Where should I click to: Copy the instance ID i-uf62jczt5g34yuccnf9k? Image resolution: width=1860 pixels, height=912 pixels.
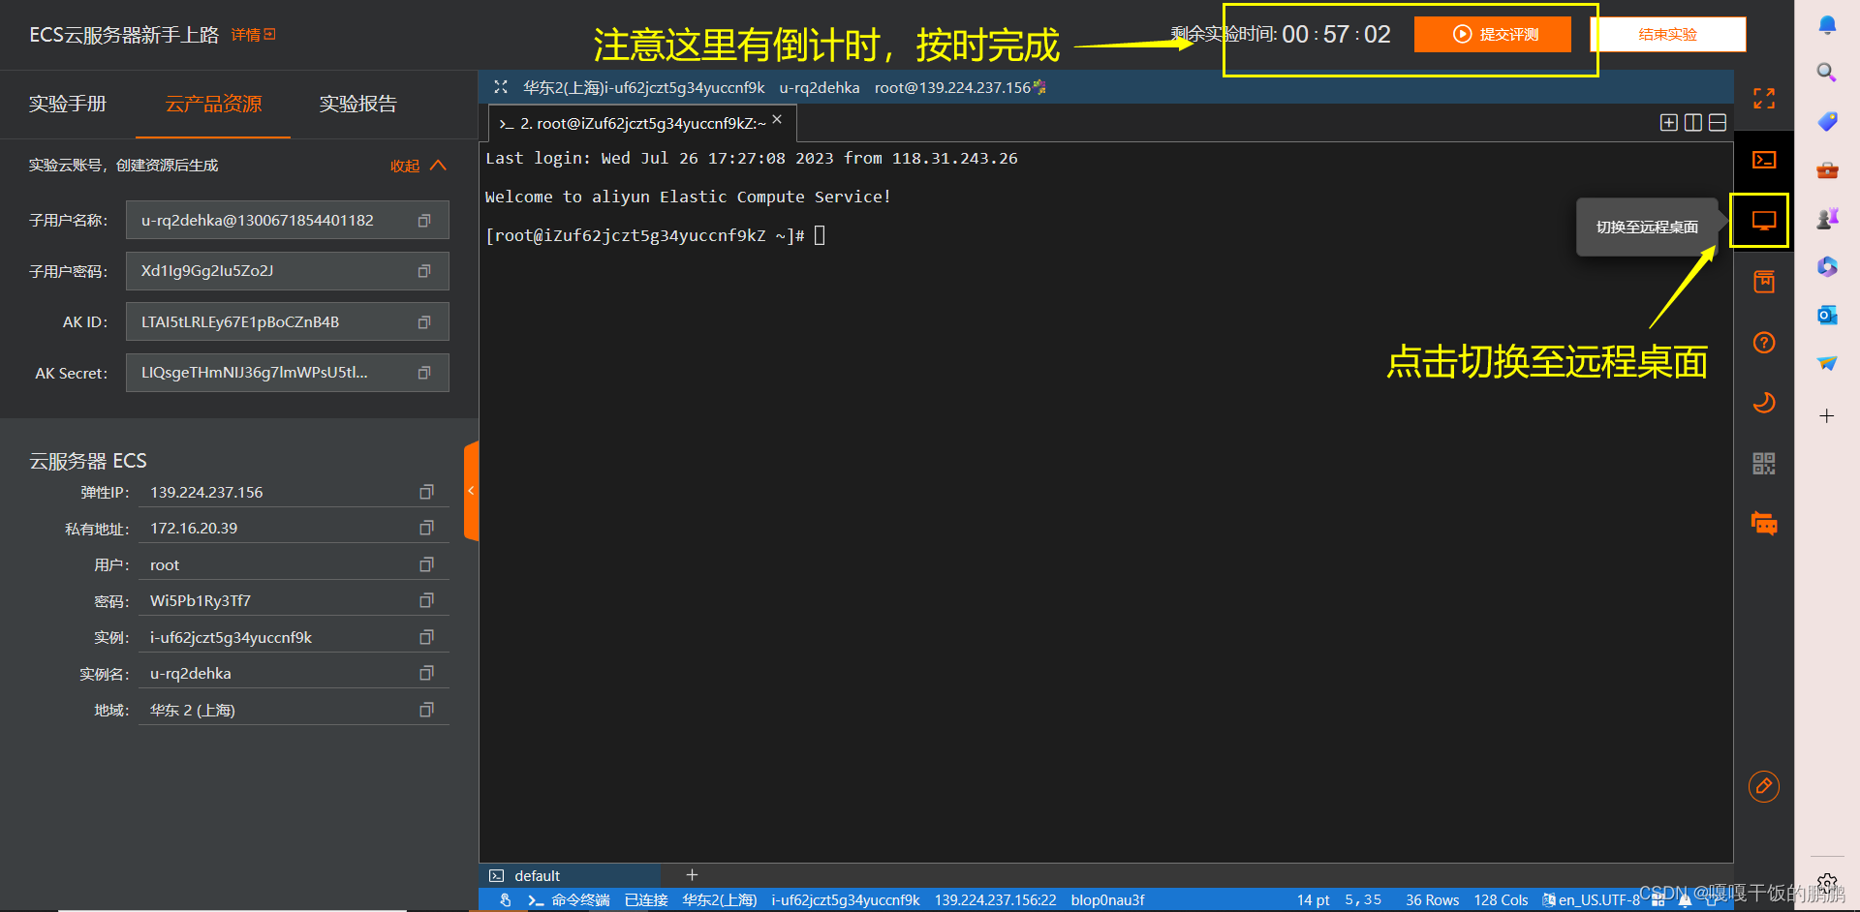pyautogui.click(x=425, y=637)
